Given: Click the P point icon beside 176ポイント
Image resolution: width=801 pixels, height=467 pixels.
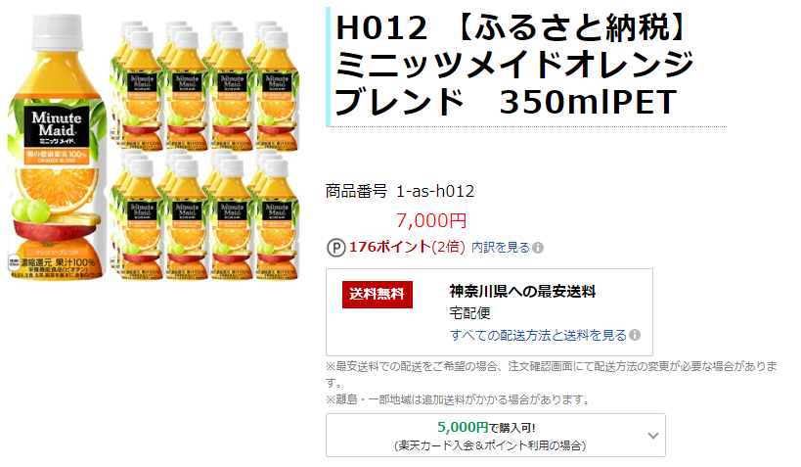Looking at the screenshot, I should point(335,248).
